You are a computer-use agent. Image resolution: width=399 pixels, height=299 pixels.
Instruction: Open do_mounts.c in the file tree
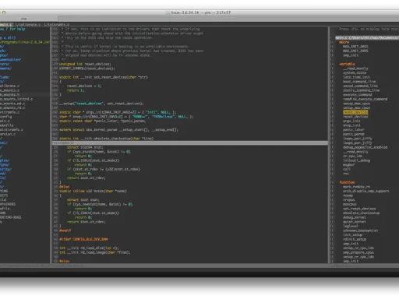10,90
